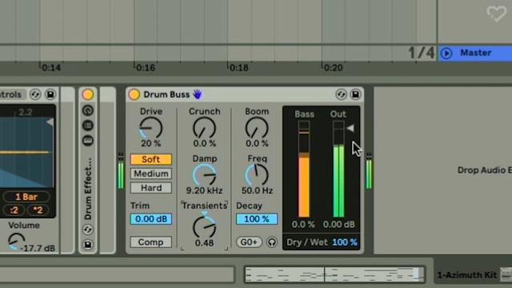Select Hard drive mode
This screenshot has width=512, height=288.
151,188
